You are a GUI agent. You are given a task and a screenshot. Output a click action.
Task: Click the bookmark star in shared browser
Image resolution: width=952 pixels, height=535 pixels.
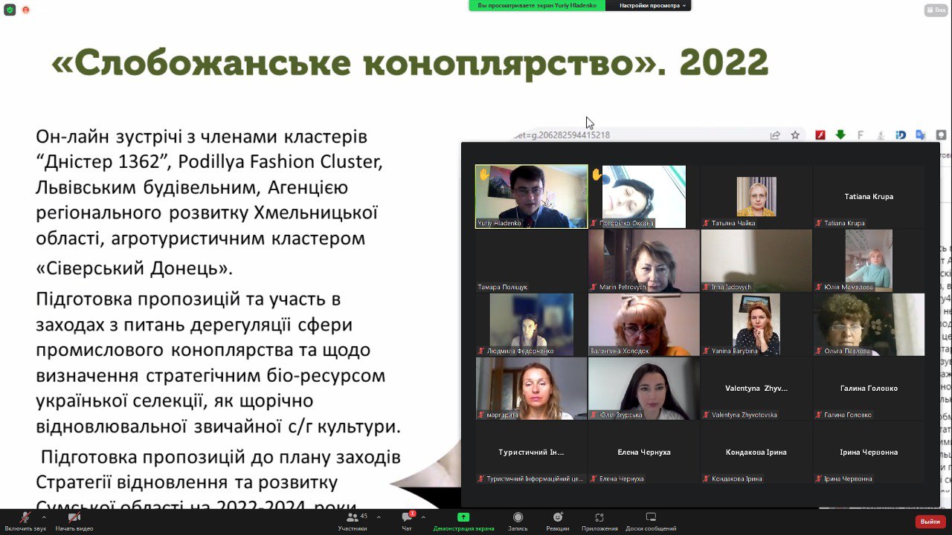pyautogui.click(x=795, y=135)
